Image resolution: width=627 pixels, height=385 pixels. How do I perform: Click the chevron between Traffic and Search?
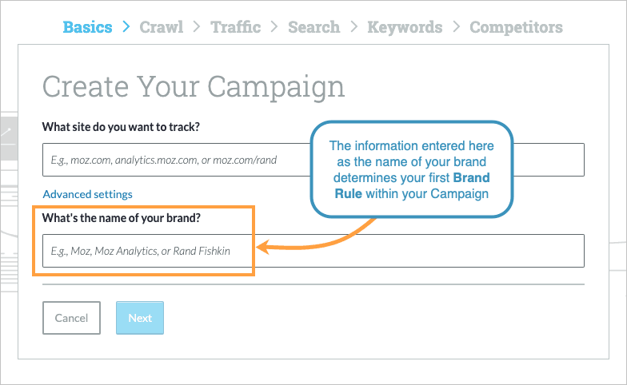coord(274,27)
